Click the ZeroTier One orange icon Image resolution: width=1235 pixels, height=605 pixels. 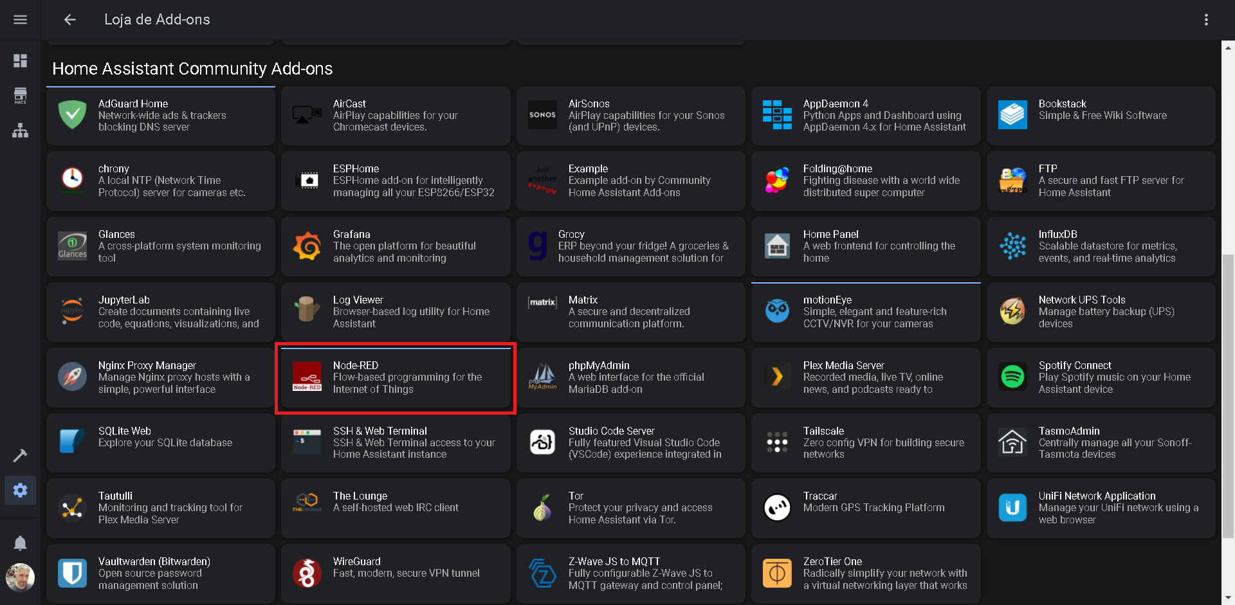pos(777,573)
